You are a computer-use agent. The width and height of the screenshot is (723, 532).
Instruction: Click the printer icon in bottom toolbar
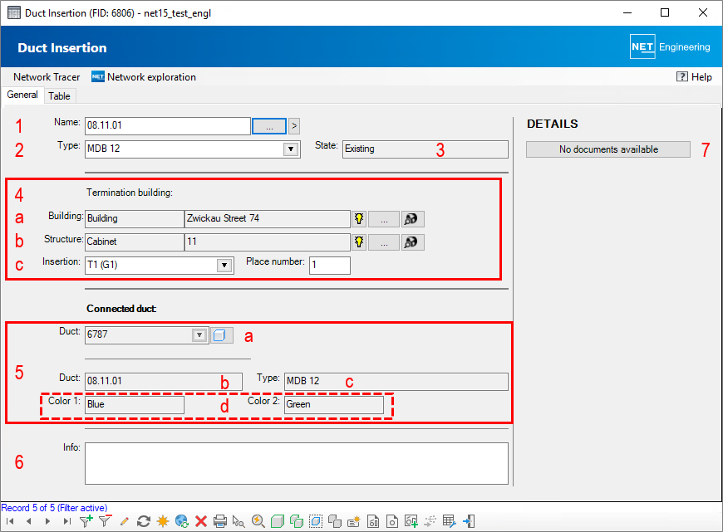(x=220, y=521)
